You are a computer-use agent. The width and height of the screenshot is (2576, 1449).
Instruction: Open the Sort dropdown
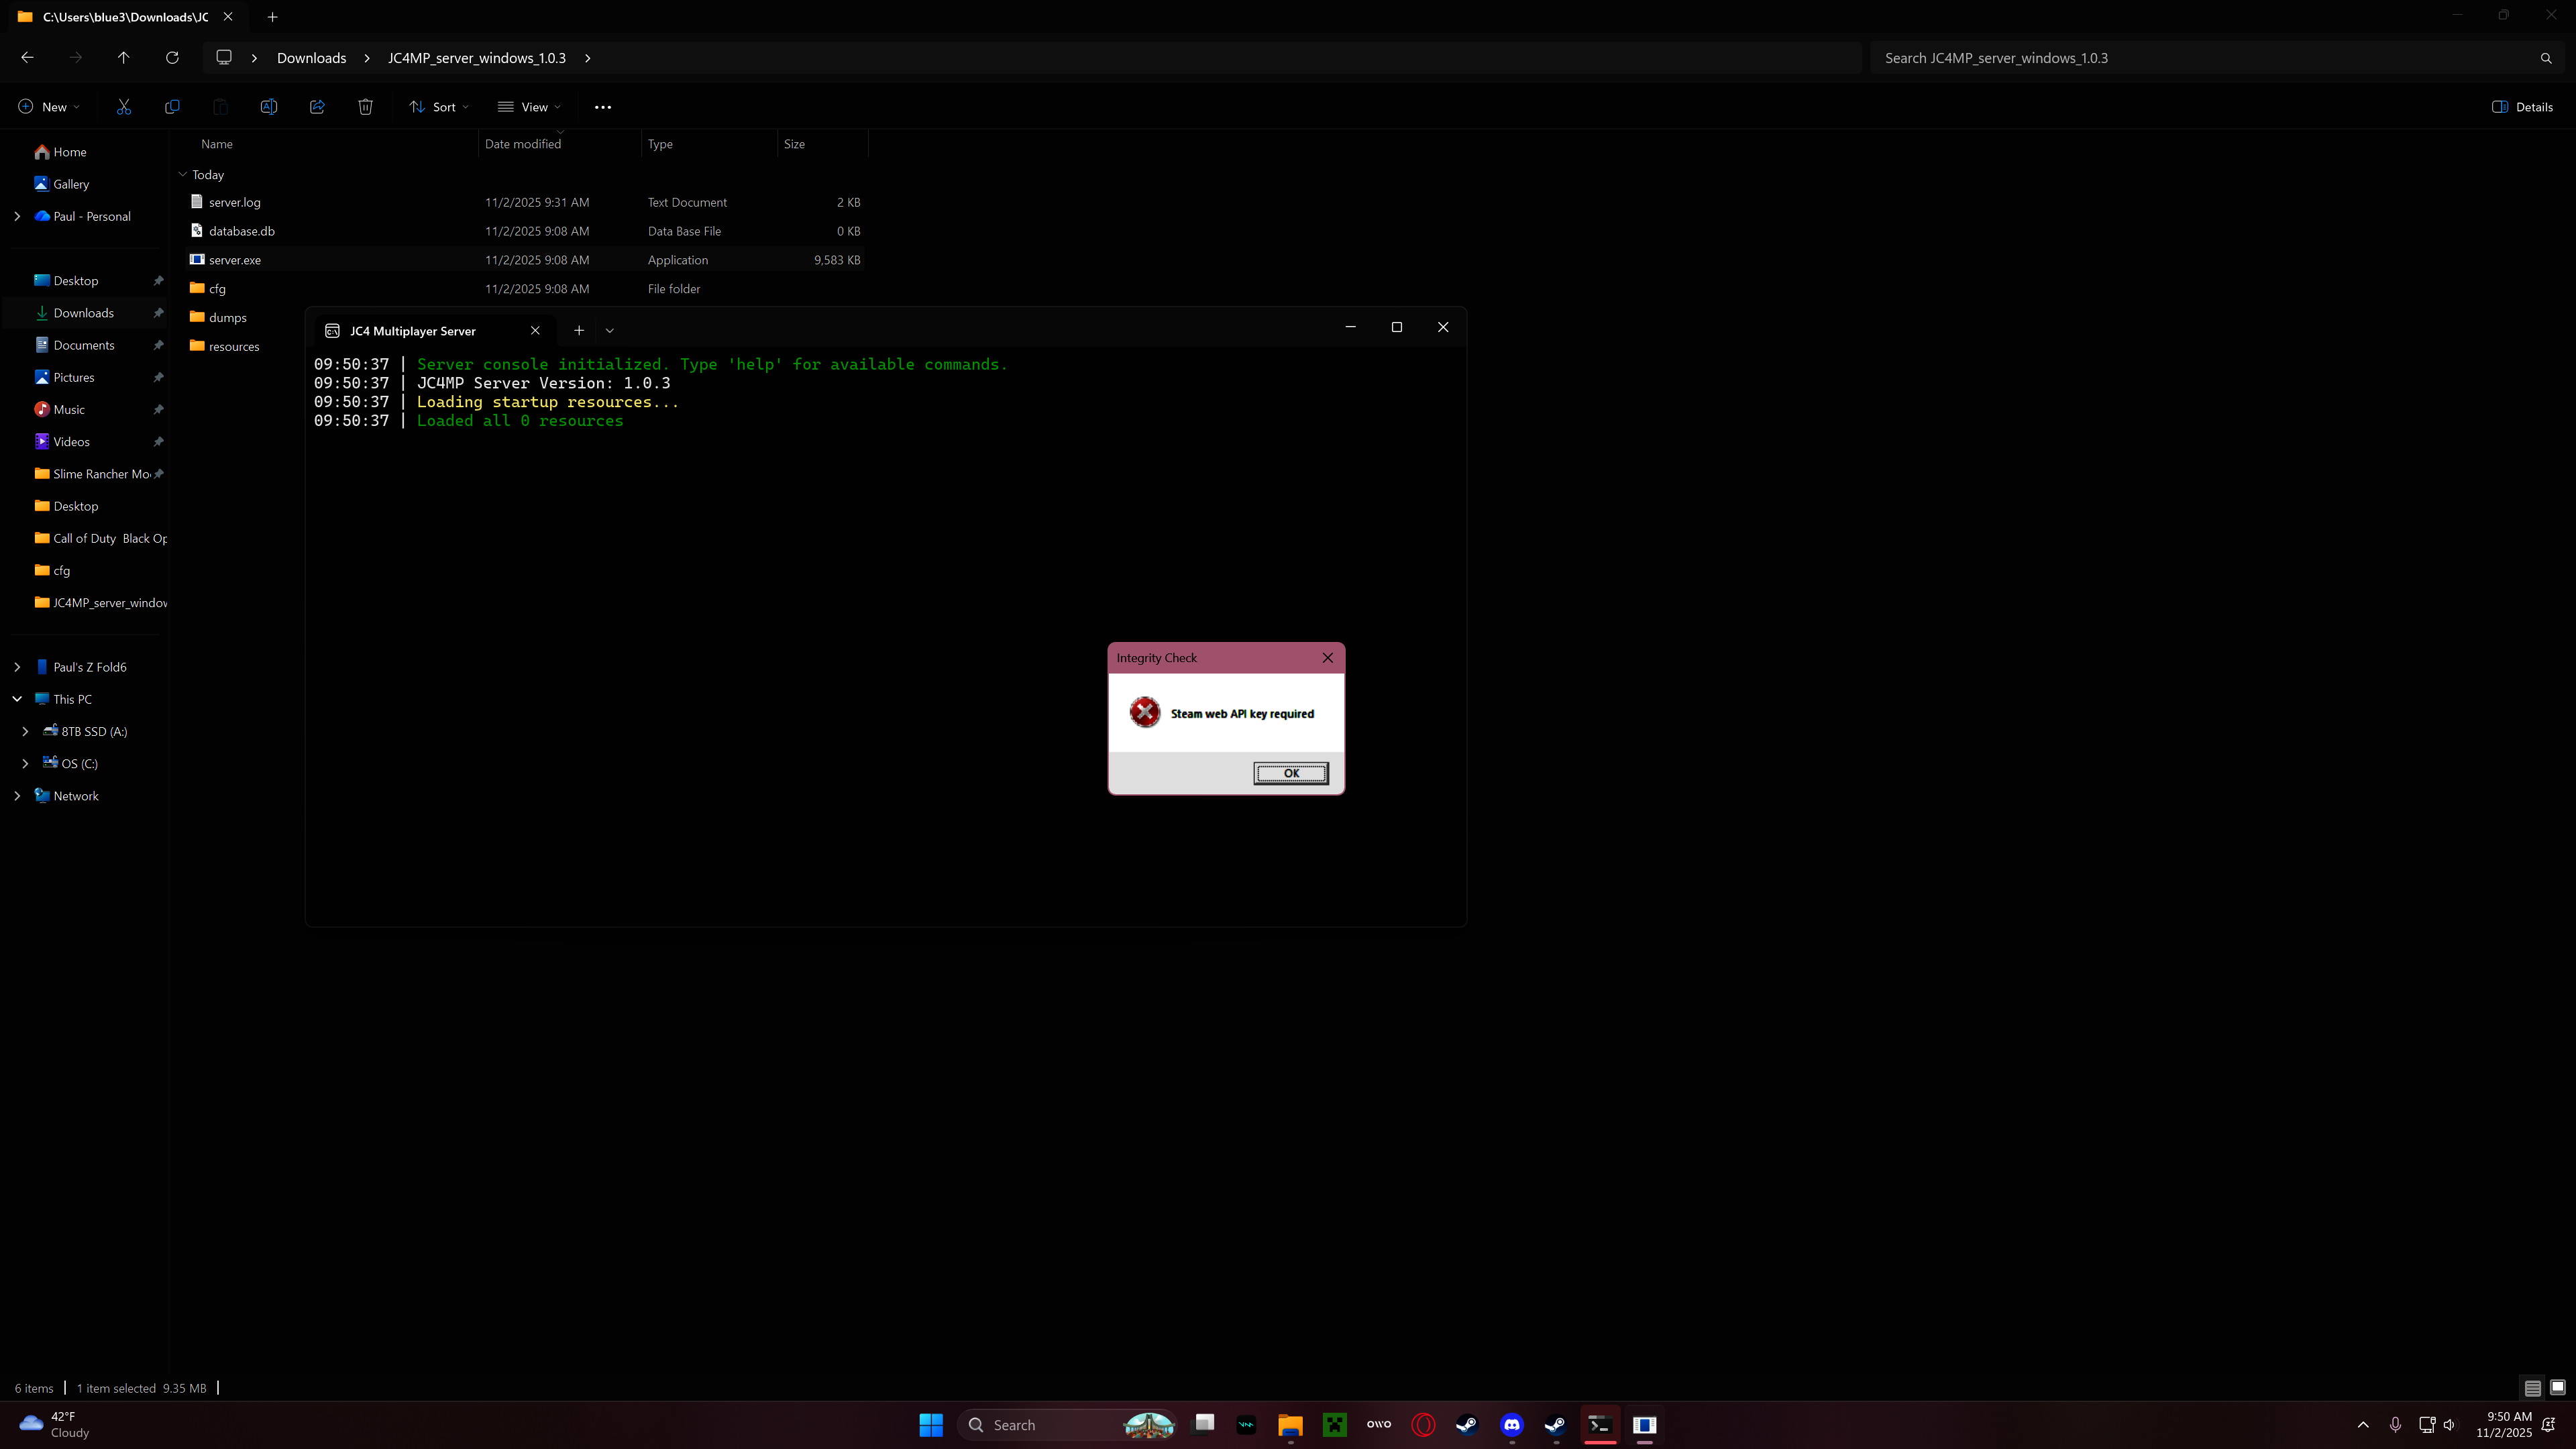point(438,107)
